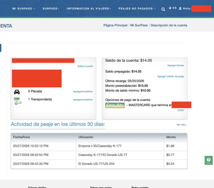Click Agregar/modificar next to Placa(s)
The image size is (214, 188).
pyautogui.click(x=83, y=91)
